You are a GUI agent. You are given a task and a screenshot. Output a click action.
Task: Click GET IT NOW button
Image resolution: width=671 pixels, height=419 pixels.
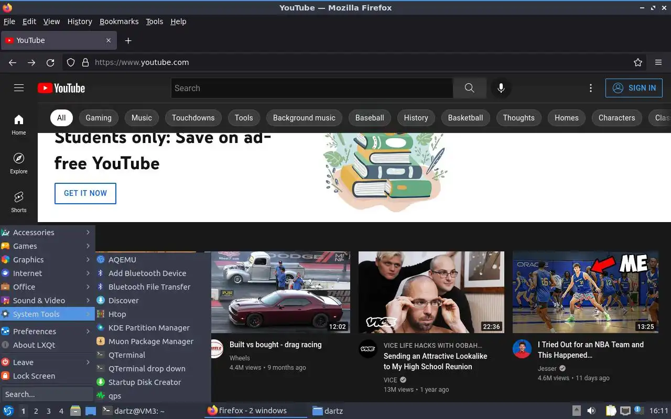coord(85,193)
